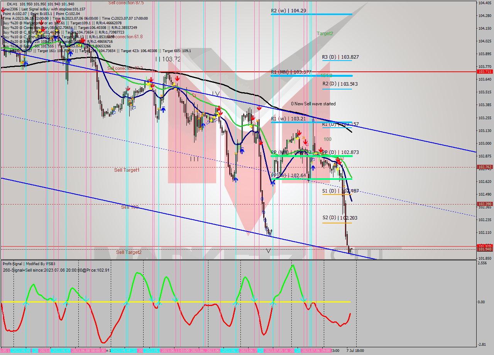Viewport: 494px width, 355px height.
Task: Click the 'PP (D) | 102.873' pivot label
Action: click(x=340, y=152)
